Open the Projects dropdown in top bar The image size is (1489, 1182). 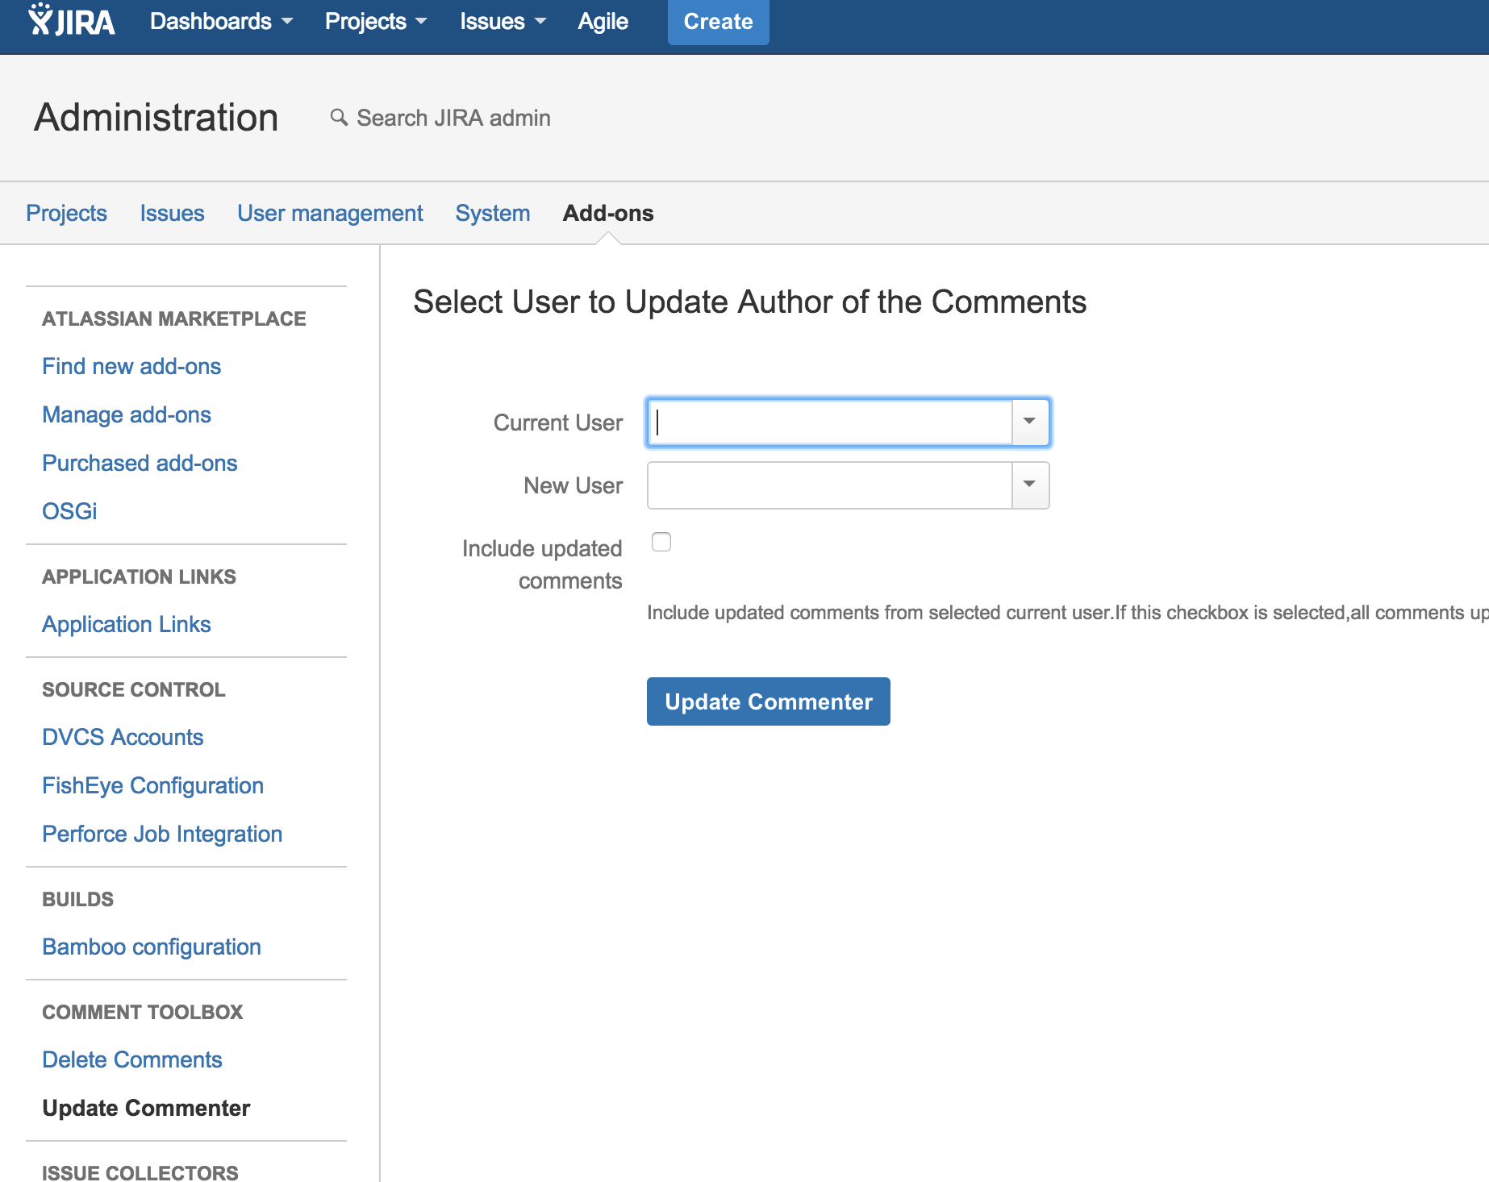pyautogui.click(x=375, y=21)
